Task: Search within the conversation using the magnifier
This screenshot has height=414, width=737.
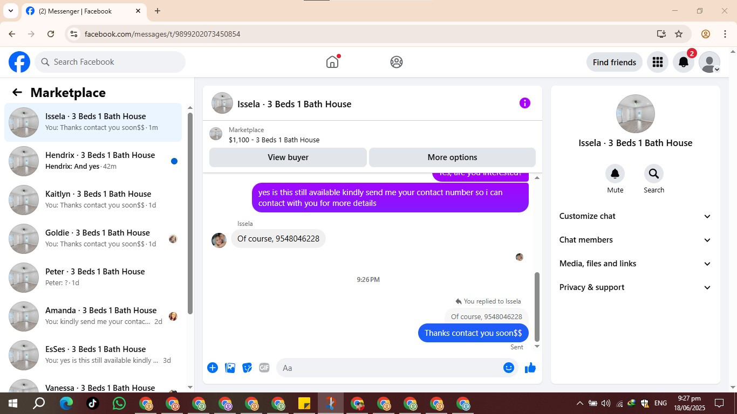Action: coord(654,174)
